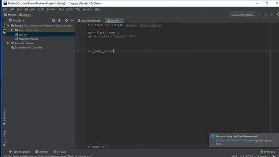Click app.py breadcrumb in navigation bar

pyautogui.click(x=25, y=15)
